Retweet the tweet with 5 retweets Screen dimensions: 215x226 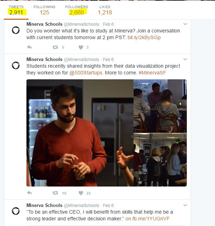(55, 47)
